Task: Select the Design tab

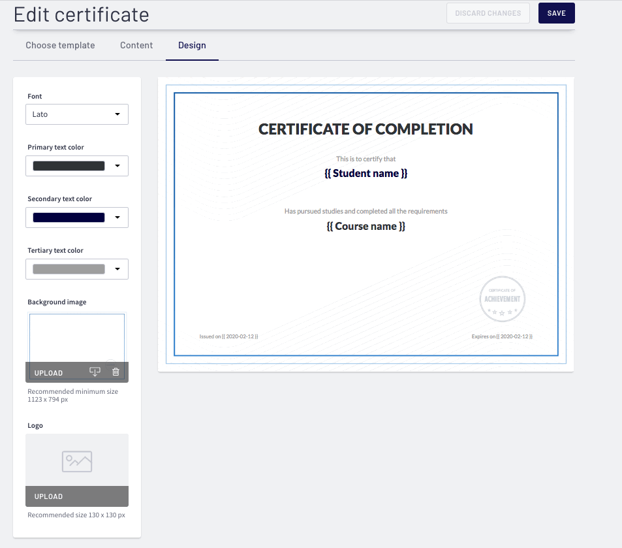Action: (192, 45)
